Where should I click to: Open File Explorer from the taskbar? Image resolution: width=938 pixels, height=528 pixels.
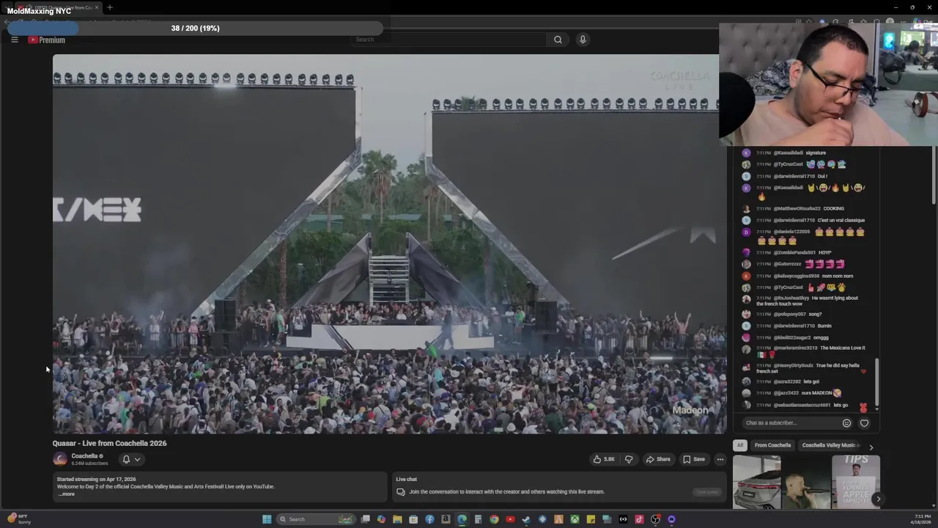coord(397,519)
